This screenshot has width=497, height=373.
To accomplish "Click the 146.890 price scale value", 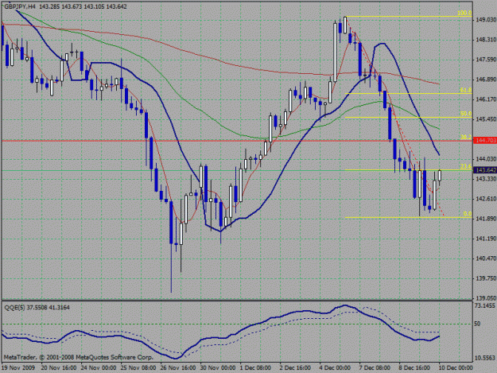I will (x=486, y=80).
